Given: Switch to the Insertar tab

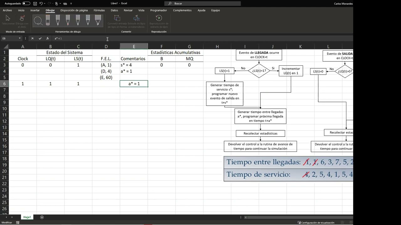Looking at the screenshot, I should click(x=35, y=10).
